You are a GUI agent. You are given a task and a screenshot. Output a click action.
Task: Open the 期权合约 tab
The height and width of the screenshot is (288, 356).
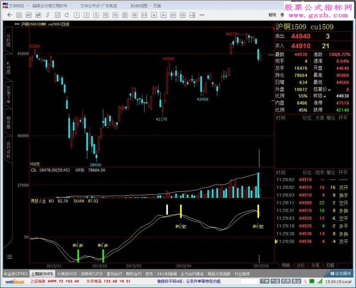(134, 274)
